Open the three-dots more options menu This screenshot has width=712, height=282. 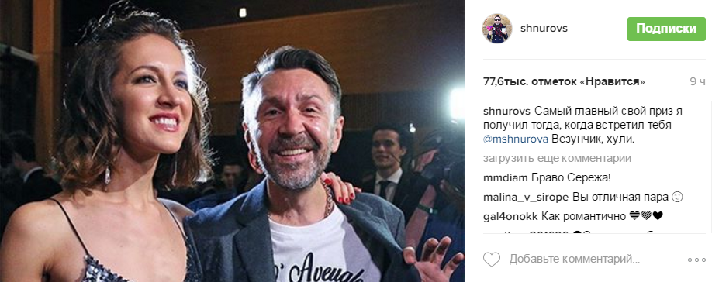click(x=696, y=260)
